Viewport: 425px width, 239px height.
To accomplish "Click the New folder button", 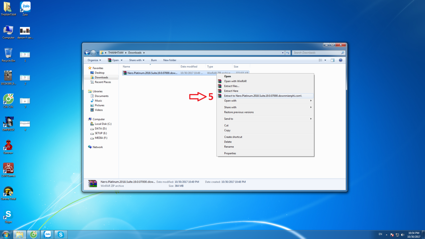I will [170, 60].
